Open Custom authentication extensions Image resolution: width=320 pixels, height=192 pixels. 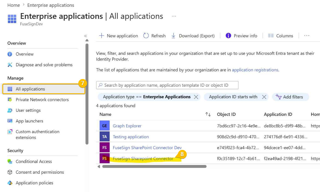click(x=38, y=134)
